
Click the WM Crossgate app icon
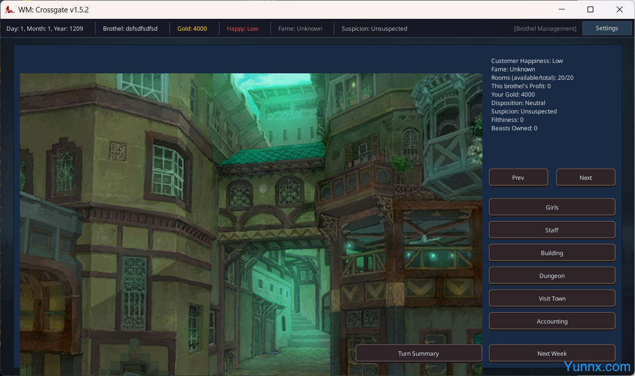point(9,10)
